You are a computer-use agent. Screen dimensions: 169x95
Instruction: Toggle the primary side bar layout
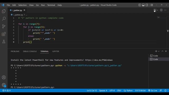[x=140, y=5]
